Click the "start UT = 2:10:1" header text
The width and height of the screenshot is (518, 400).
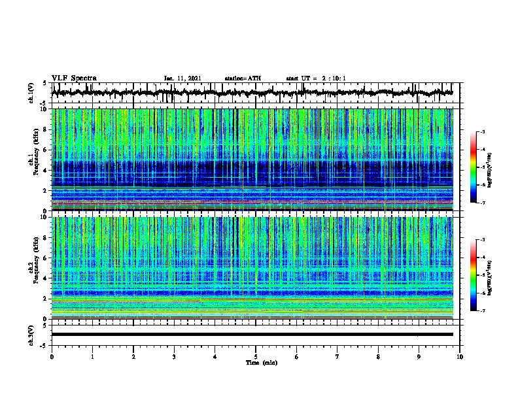coord(316,78)
